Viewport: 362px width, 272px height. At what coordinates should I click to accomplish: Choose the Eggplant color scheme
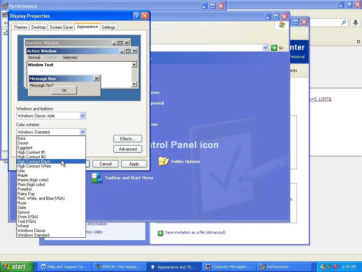tap(51, 148)
